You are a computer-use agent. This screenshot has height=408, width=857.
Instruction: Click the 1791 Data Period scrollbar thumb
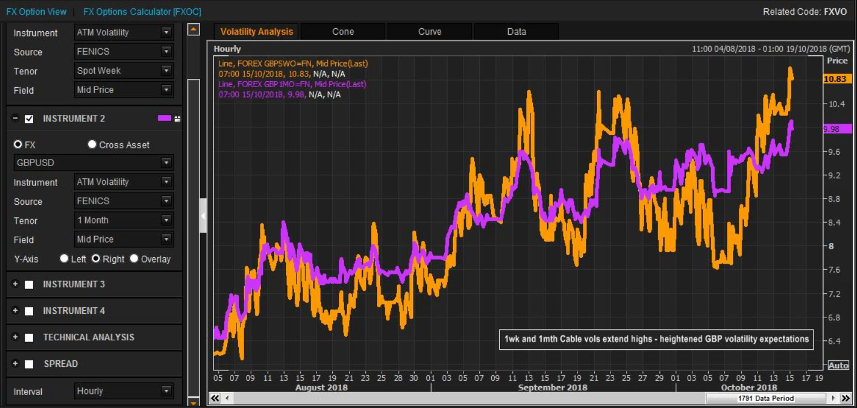point(766,399)
